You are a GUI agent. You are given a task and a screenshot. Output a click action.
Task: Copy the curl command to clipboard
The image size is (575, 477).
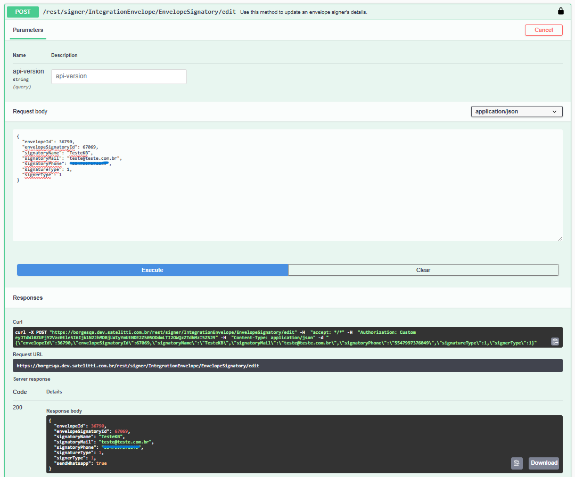tap(555, 342)
